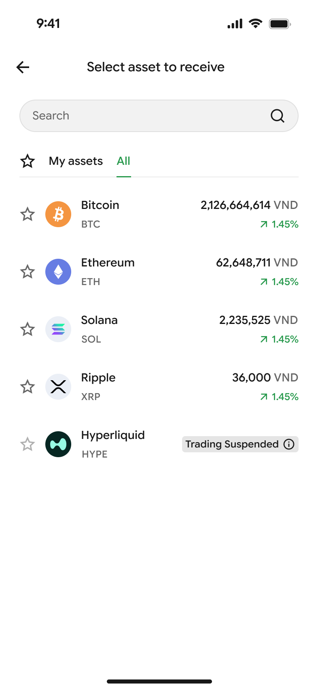Viewport: 318px width, 690px height.
Task: Click the Hyperliquid HYPE logo
Action: pos(58,444)
